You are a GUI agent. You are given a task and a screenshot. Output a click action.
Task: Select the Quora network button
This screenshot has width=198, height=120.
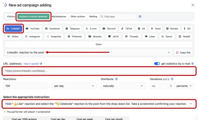pos(167,37)
